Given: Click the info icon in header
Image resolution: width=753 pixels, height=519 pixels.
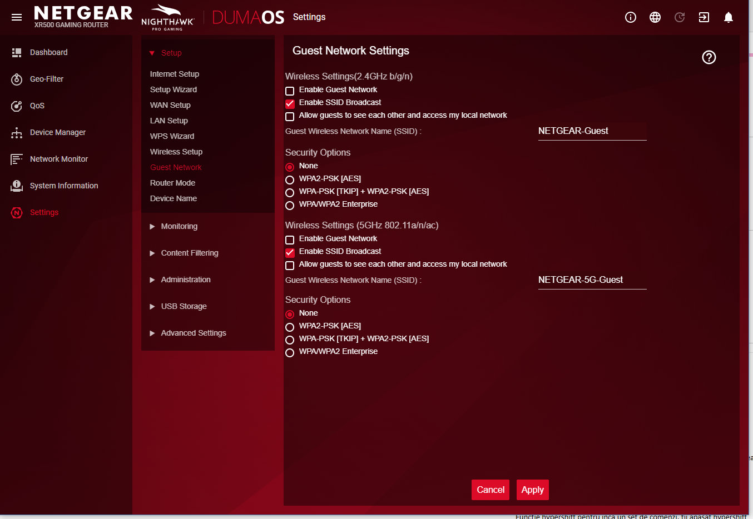Looking at the screenshot, I should 630,17.
